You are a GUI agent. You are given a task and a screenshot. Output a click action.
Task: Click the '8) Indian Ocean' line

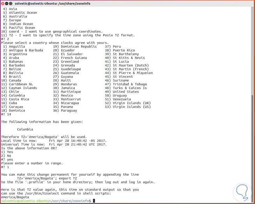point(18,24)
